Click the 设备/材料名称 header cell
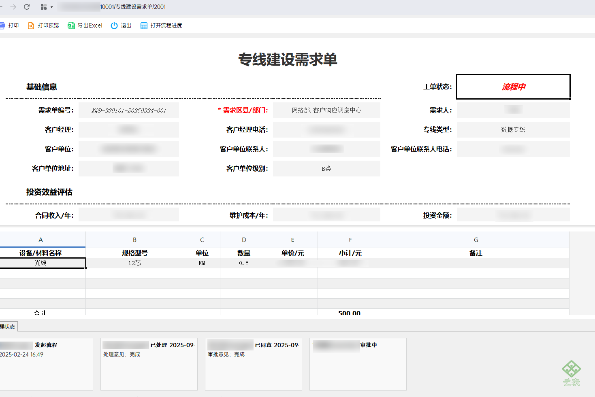The image size is (595, 397). coord(43,253)
